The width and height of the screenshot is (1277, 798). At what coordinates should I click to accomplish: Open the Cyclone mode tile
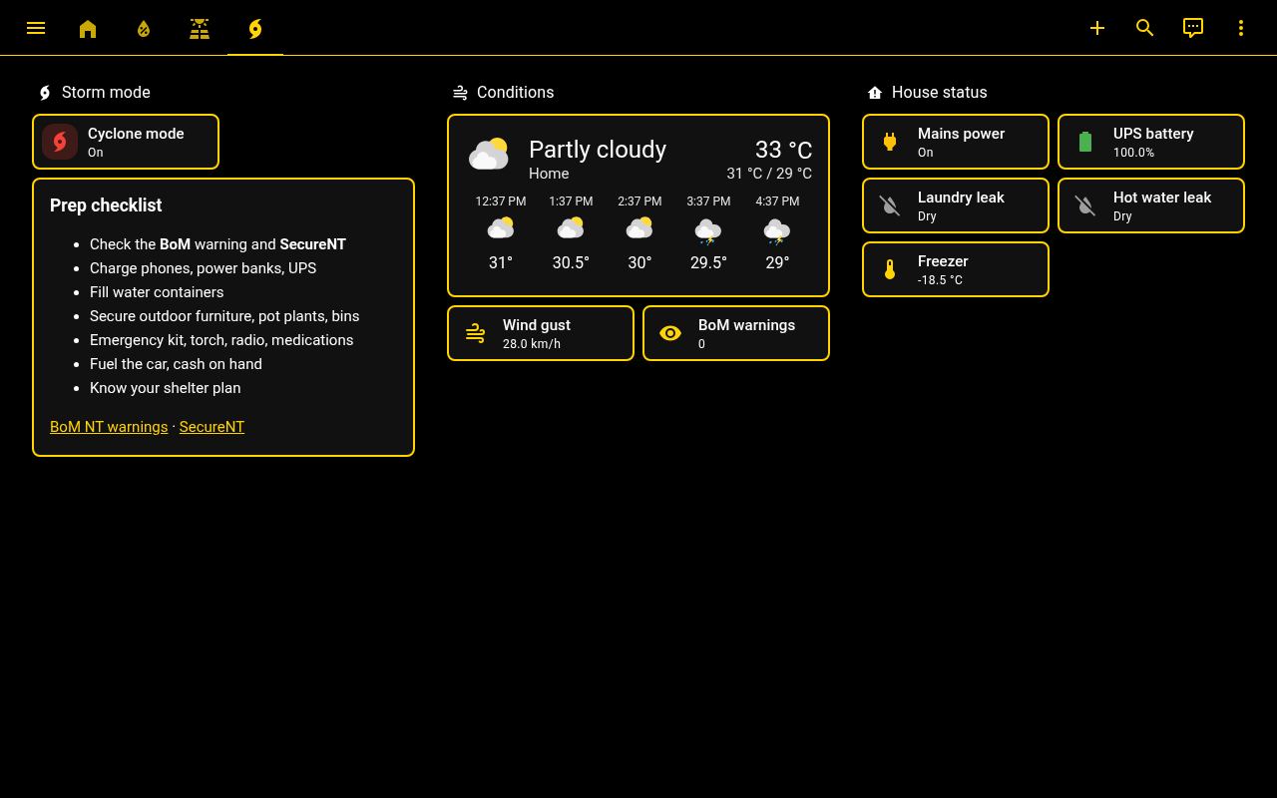[126, 142]
